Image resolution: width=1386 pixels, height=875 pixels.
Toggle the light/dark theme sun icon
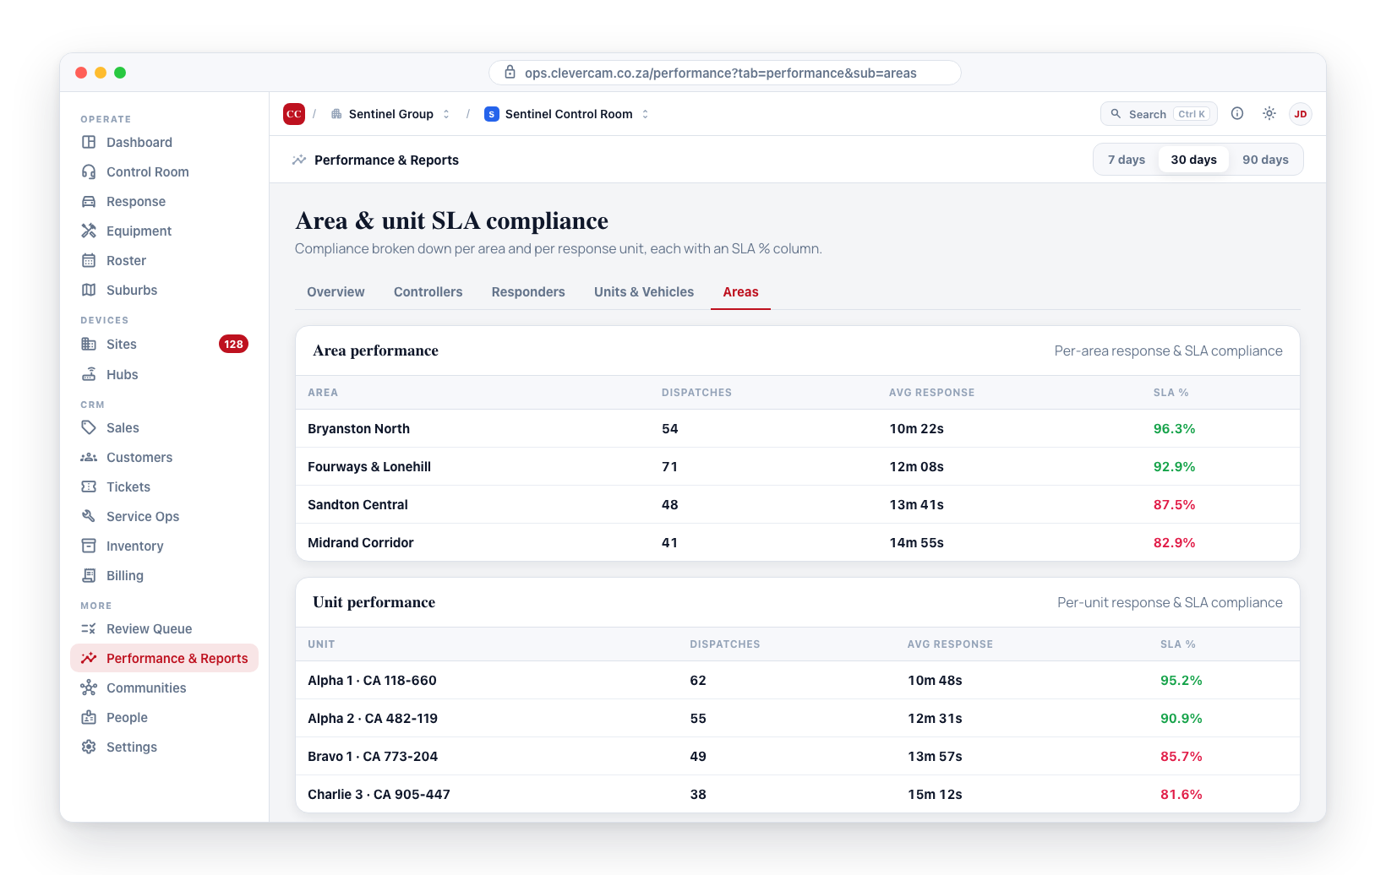pyautogui.click(x=1269, y=113)
